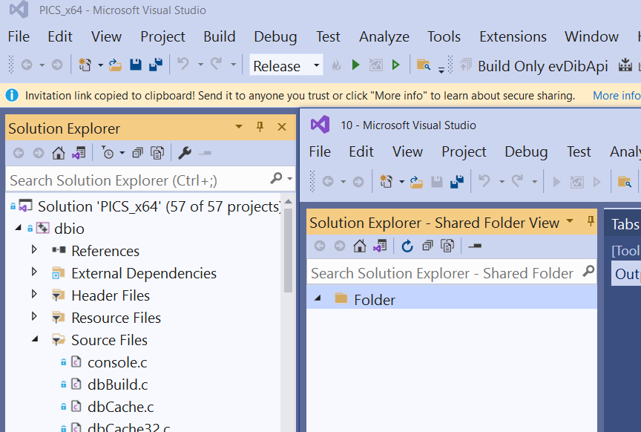Collapse the Source Files folder

tap(33, 339)
